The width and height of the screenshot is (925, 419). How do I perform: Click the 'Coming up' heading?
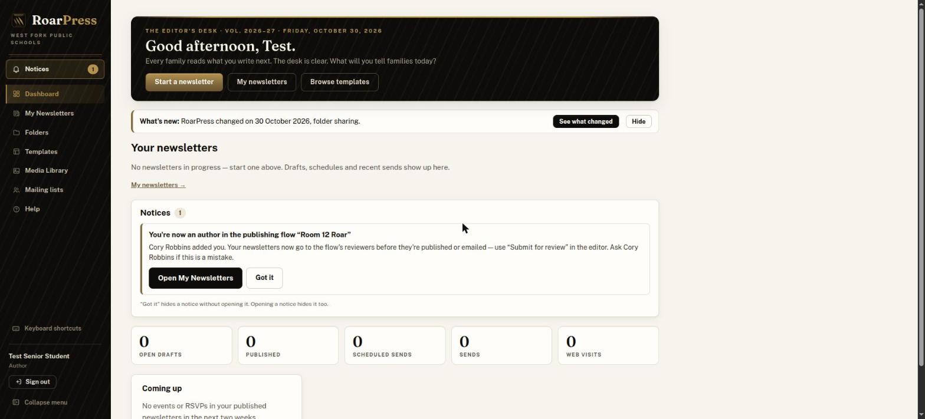pos(162,389)
